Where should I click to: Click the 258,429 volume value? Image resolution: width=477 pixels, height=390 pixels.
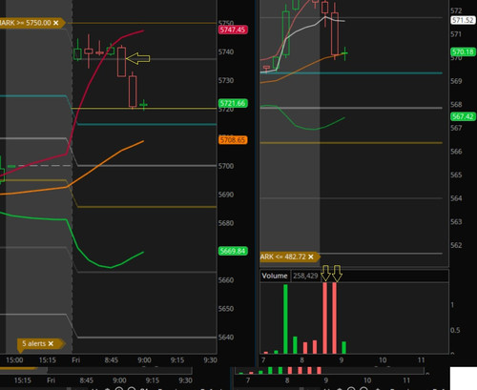(305, 276)
